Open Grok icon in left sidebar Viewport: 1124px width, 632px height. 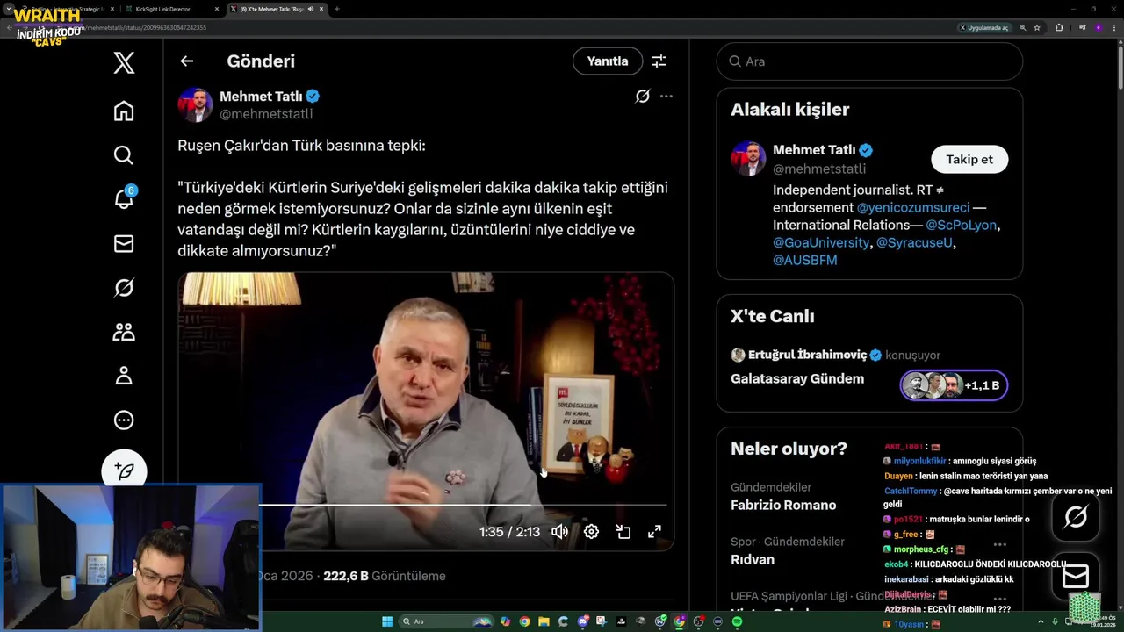[x=124, y=288]
